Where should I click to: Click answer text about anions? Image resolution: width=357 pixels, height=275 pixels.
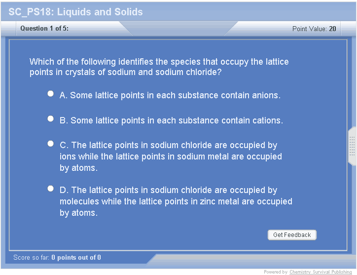170,95
